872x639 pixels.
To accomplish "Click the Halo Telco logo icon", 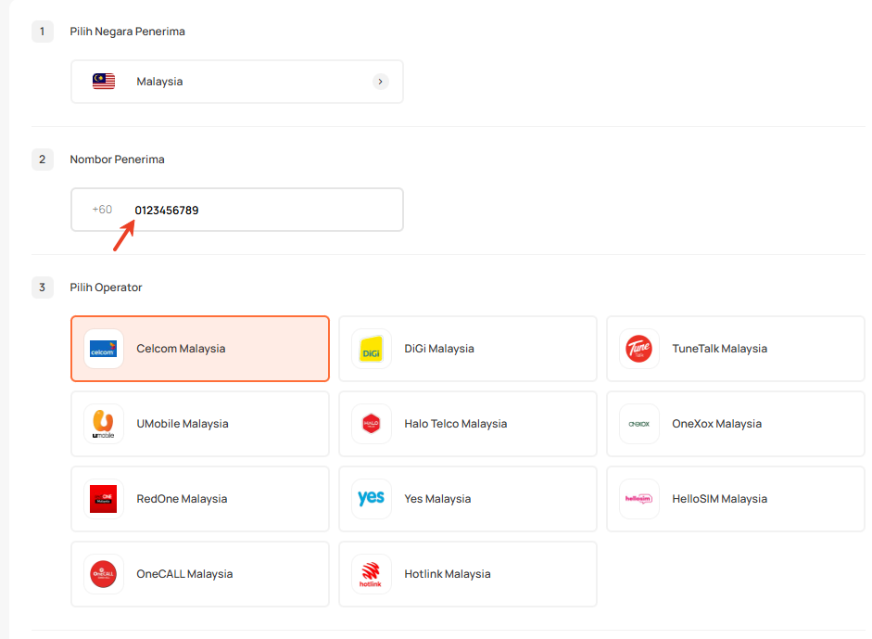I will coord(371,425).
